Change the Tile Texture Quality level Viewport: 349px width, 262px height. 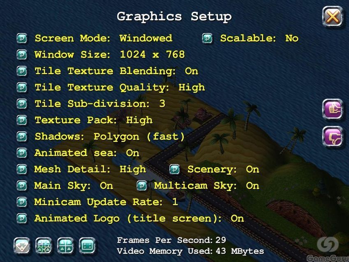pyautogui.click(x=22, y=88)
